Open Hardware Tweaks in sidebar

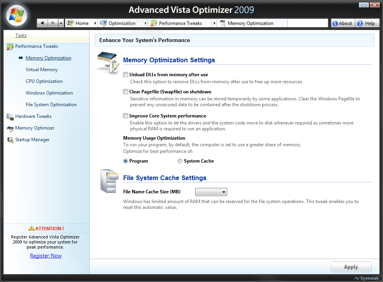[x=33, y=116]
